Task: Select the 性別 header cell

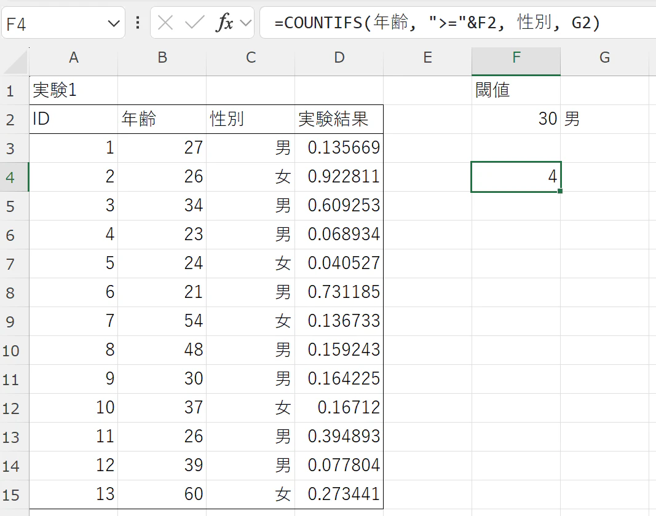Action: click(x=251, y=119)
